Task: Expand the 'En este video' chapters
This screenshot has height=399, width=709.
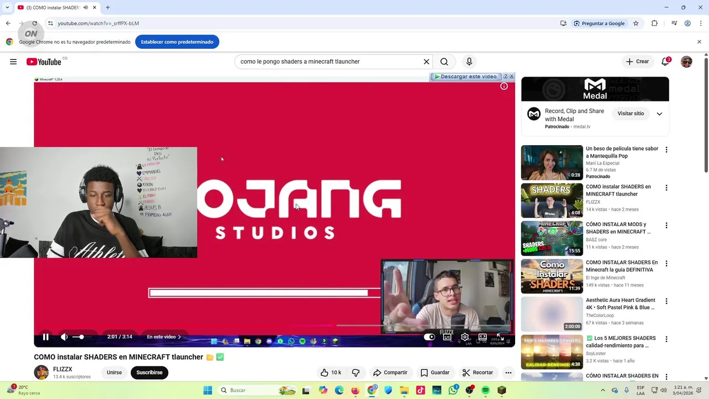Action: (164, 337)
